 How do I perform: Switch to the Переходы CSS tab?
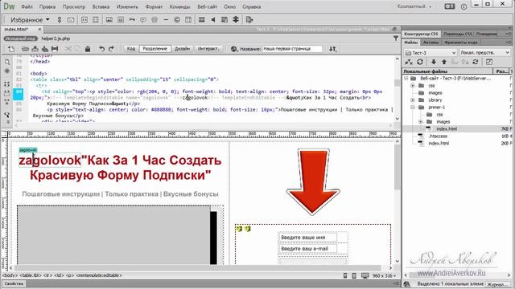[457, 34]
